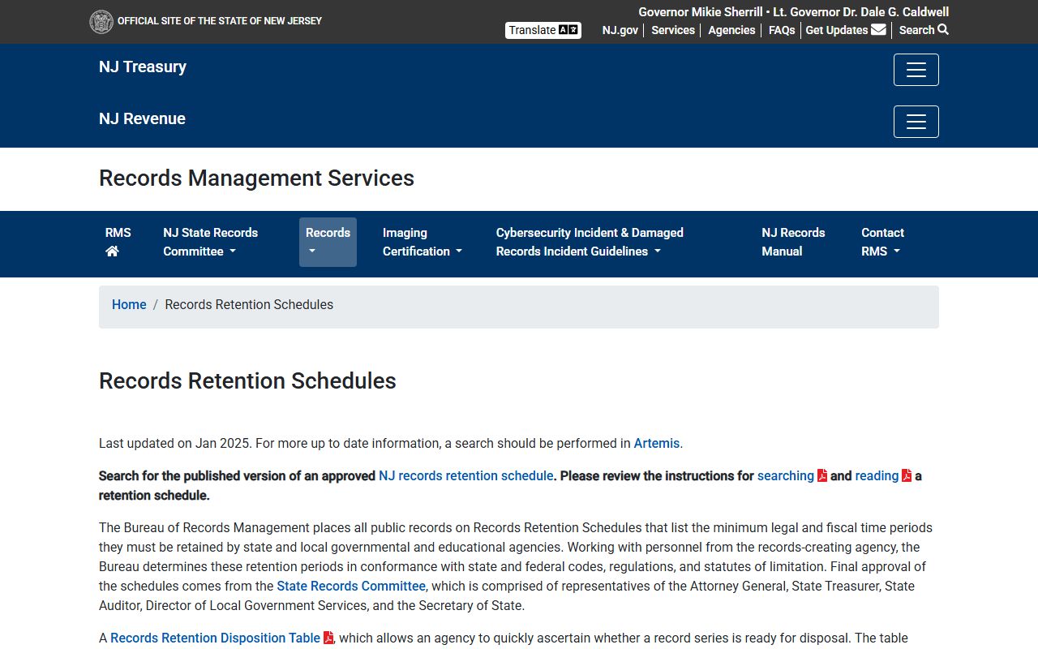Click the Get Updates envelope icon
Screen dimensions: 1038x649
point(878,30)
